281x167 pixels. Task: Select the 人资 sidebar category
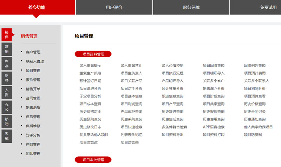[7, 93]
